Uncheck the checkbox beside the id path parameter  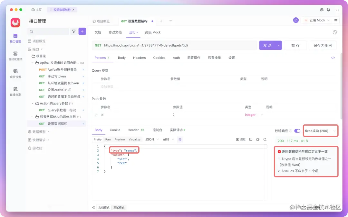[x=95, y=114]
